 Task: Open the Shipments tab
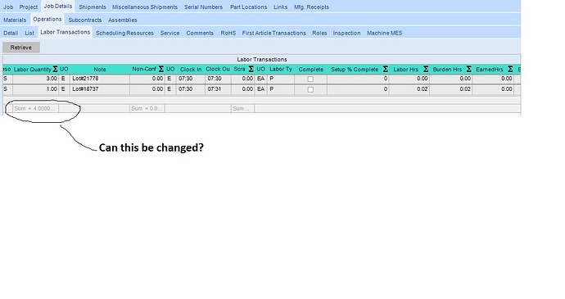(93, 7)
